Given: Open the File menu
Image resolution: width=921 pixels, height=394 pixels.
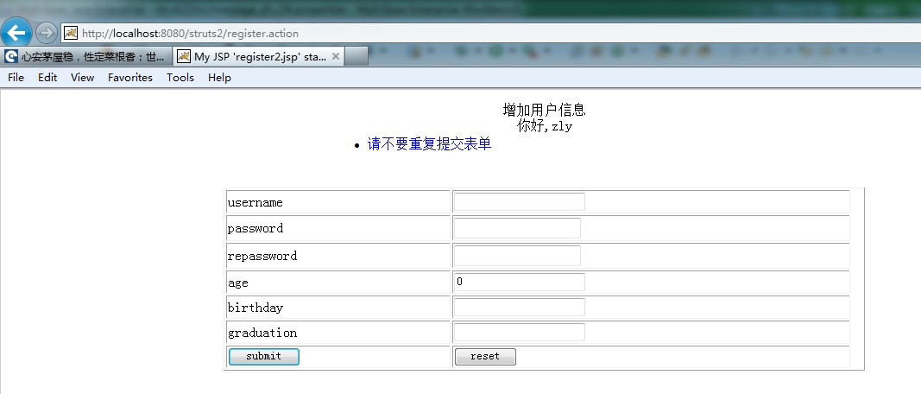Looking at the screenshot, I should (x=16, y=78).
